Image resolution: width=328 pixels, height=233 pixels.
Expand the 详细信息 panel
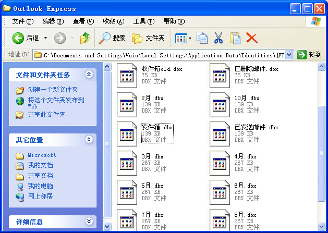coord(89,222)
